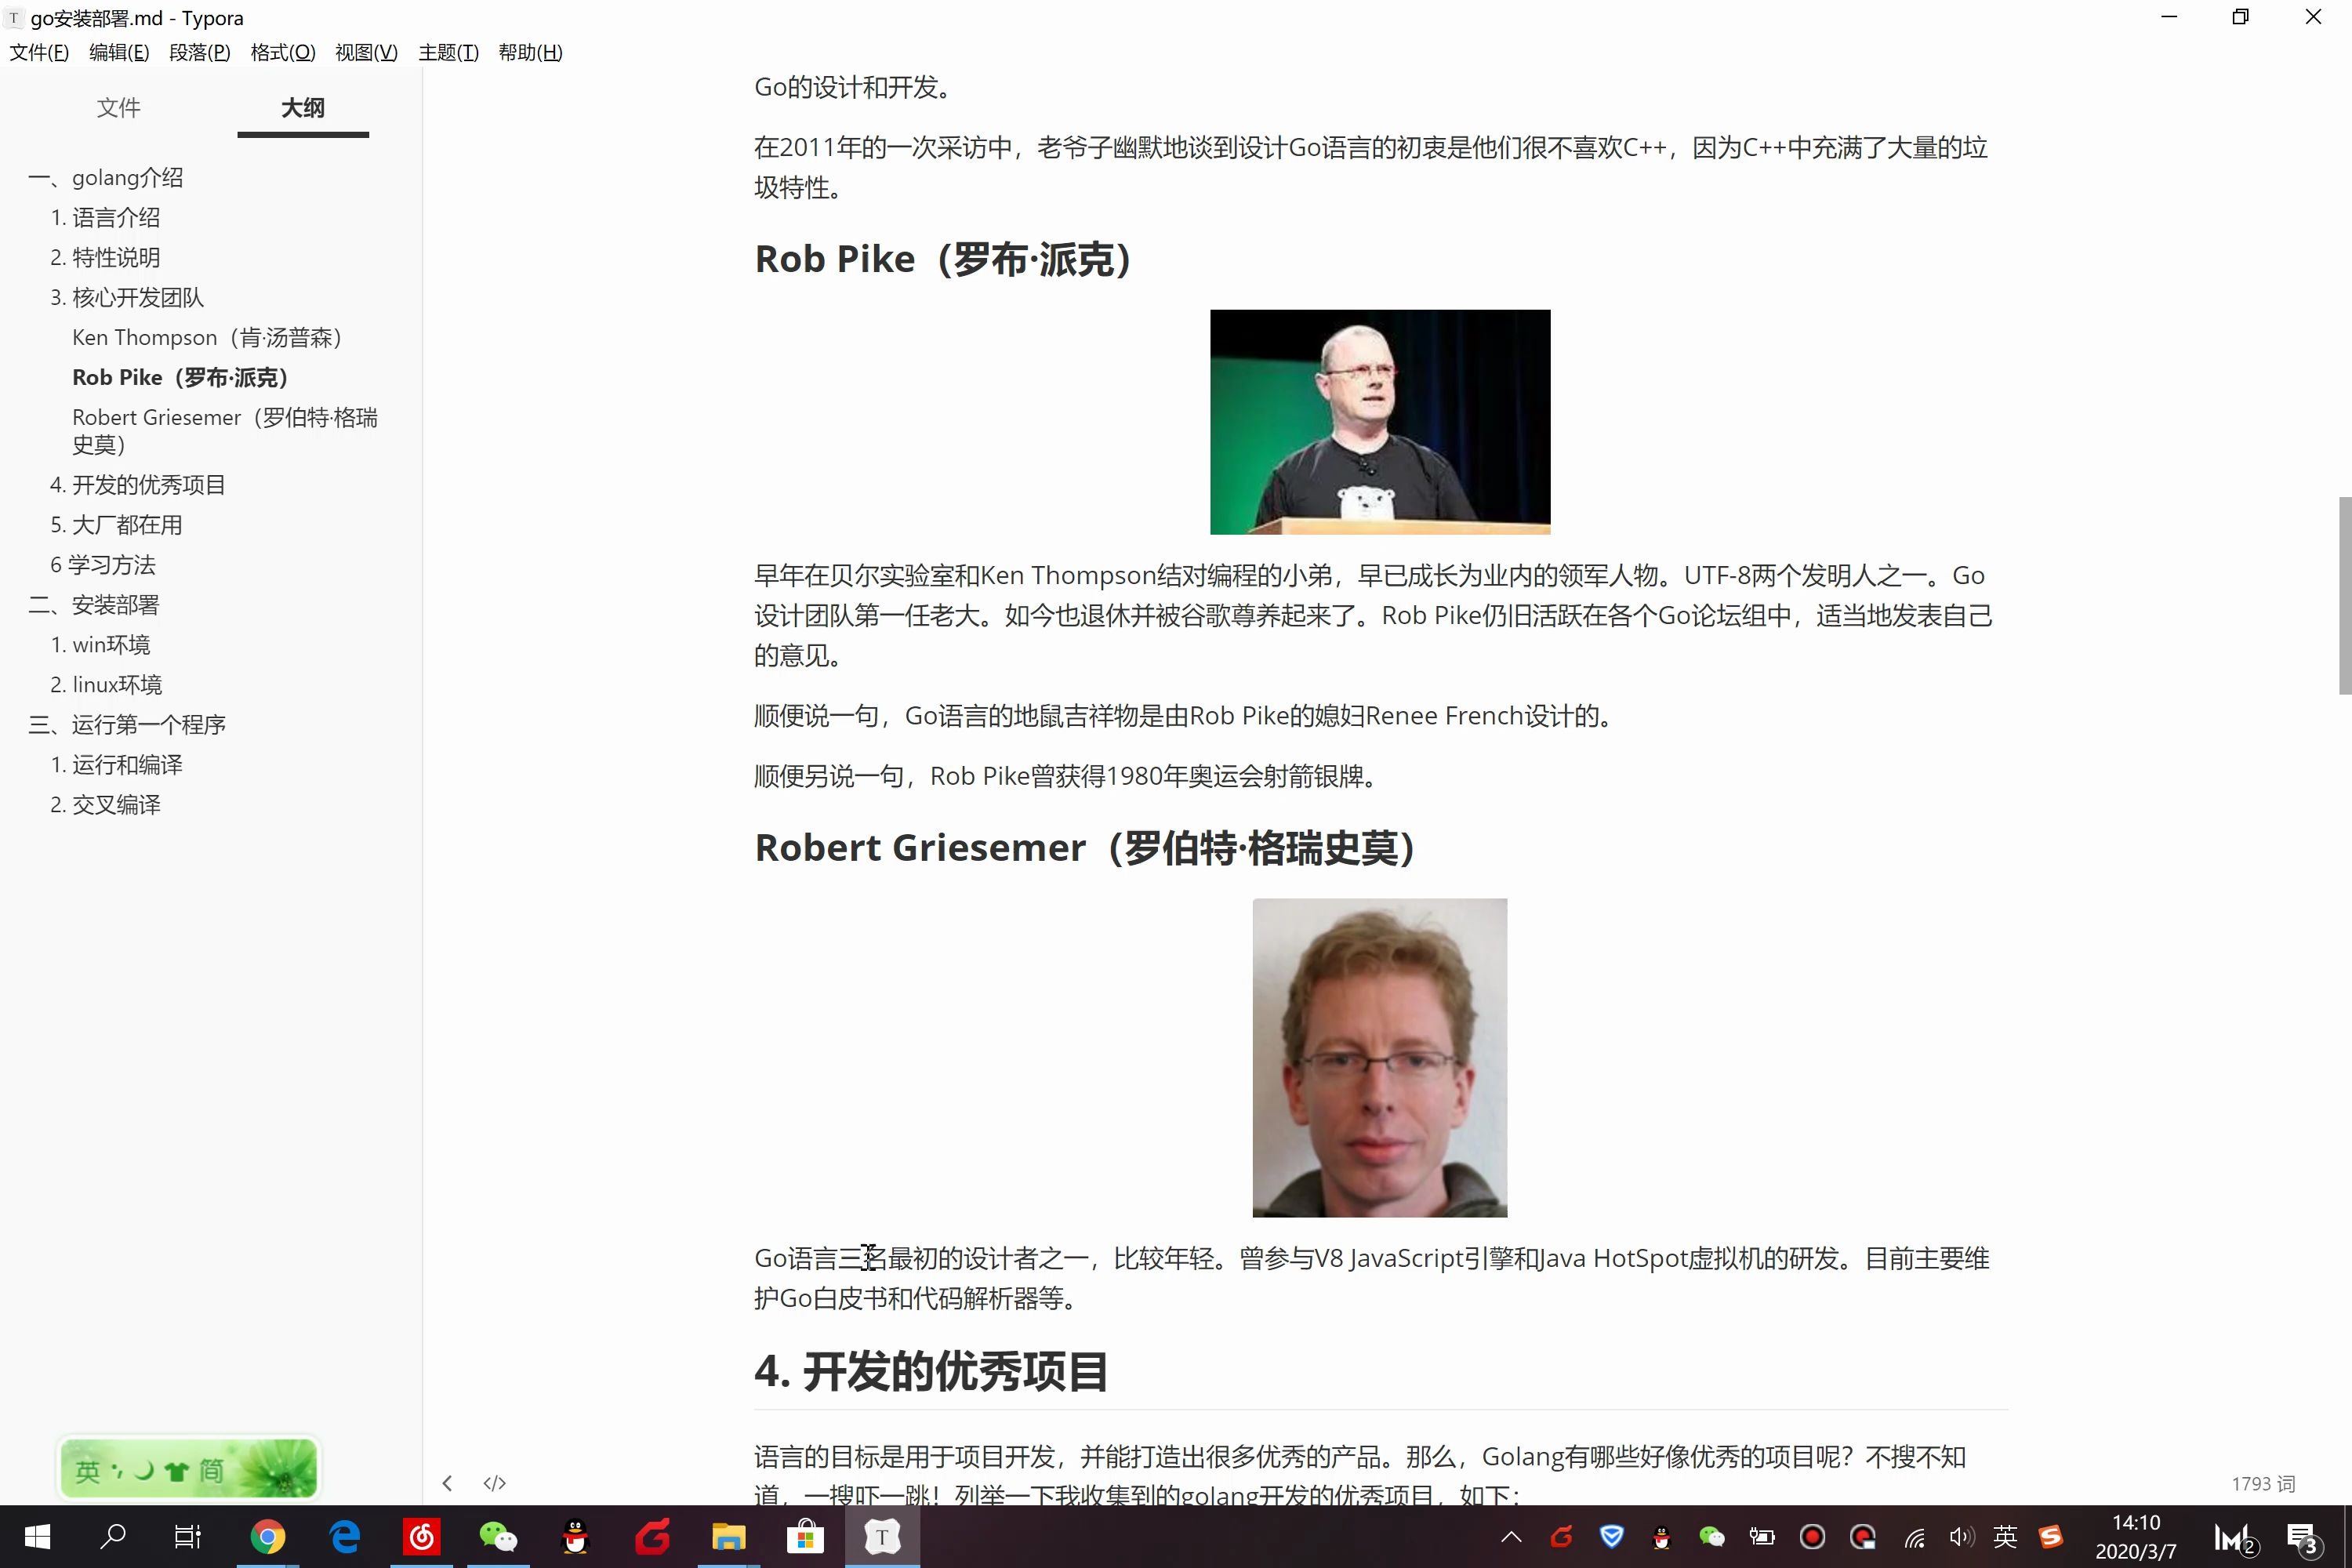This screenshot has height=1568, width=2352.
Task: Open the Windows Start menu
Action: (37, 1537)
